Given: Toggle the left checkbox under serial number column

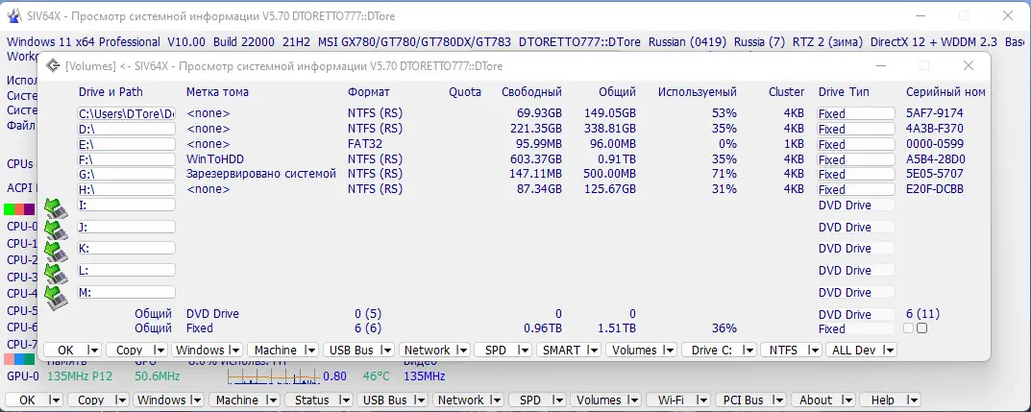Looking at the screenshot, I should pyautogui.click(x=909, y=328).
